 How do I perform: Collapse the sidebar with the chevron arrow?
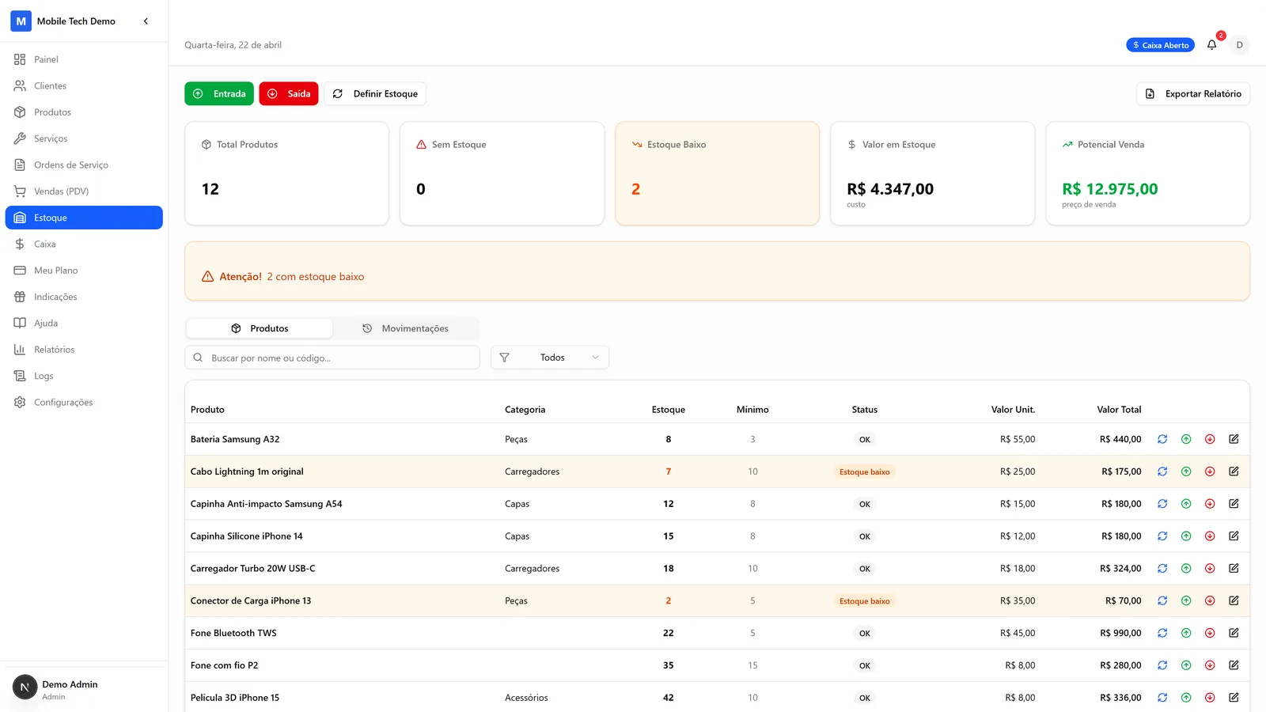(146, 21)
